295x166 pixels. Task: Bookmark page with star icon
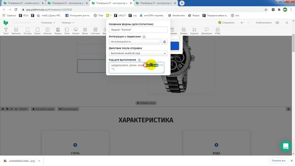[x=265, y=10]
